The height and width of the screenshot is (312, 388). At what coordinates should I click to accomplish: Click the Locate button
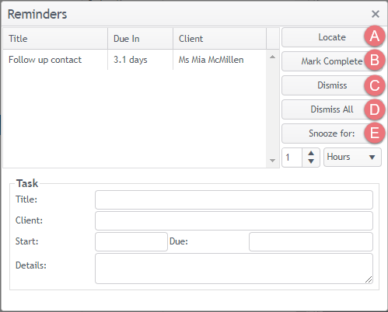point(332,37)
